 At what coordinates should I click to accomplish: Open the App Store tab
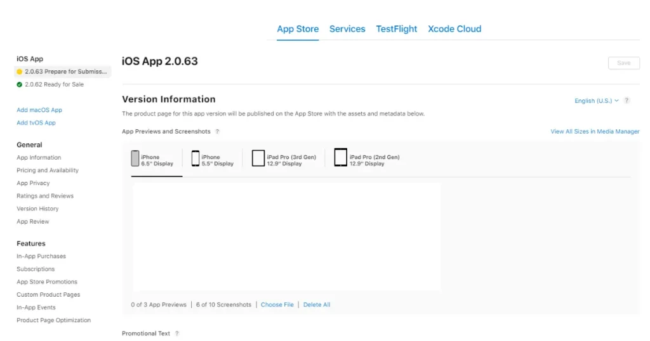click(298, 29)
